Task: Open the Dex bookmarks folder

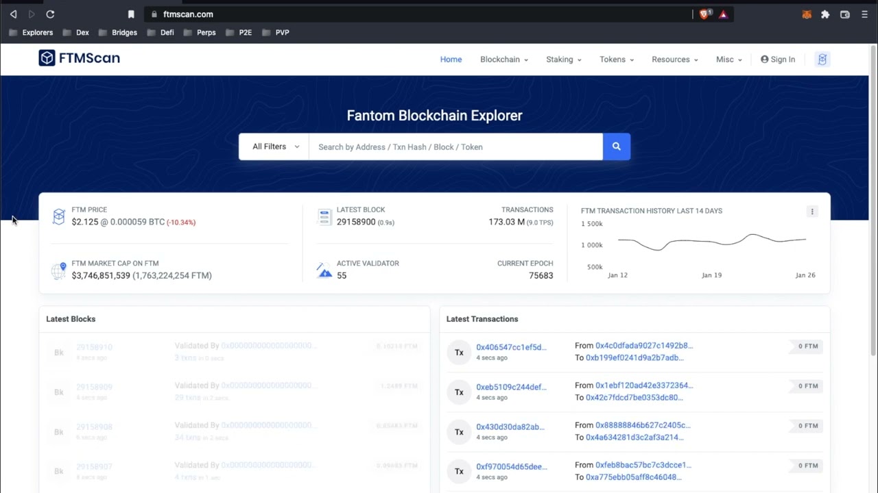Action: (x=76, y=32)
